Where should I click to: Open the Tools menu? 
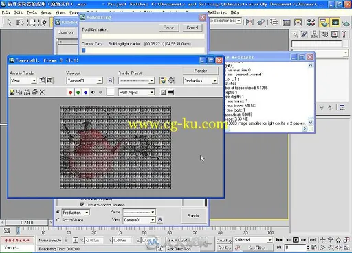pos(32,12)
